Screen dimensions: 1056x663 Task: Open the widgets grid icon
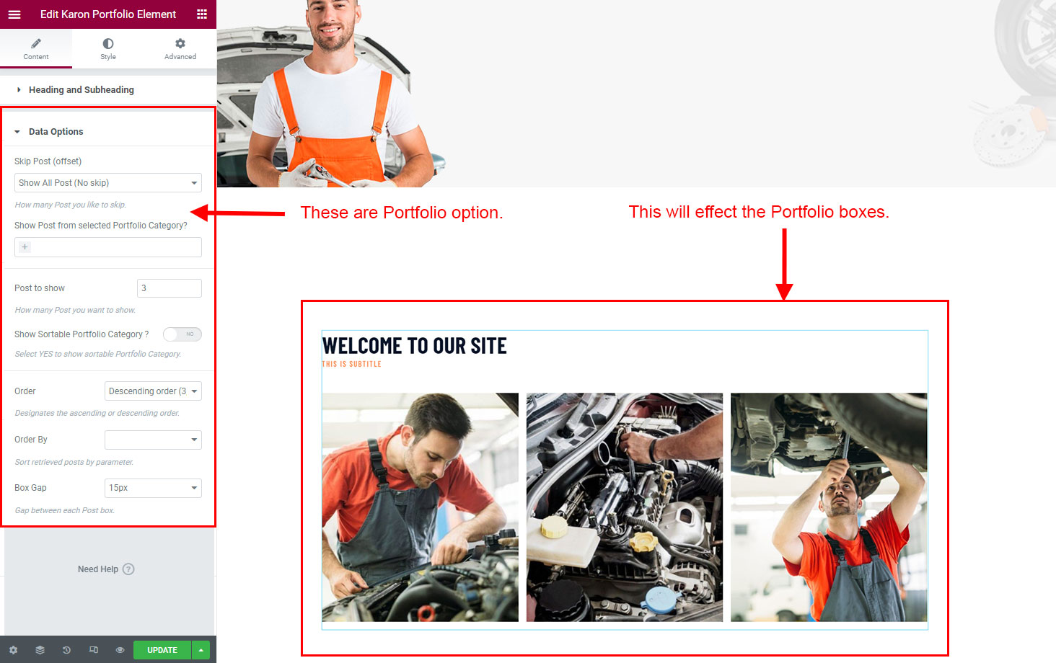point(202,14)
